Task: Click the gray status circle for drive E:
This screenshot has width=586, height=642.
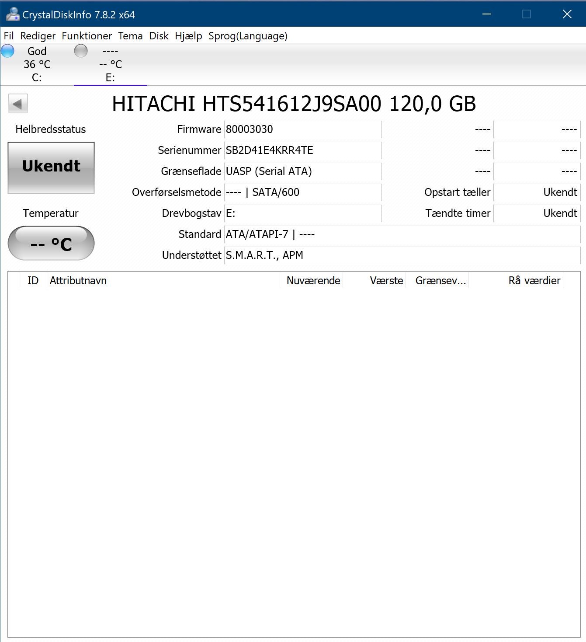Action: pos(81,51)
